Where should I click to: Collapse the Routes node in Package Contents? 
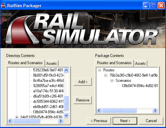[x=99, y=70]
